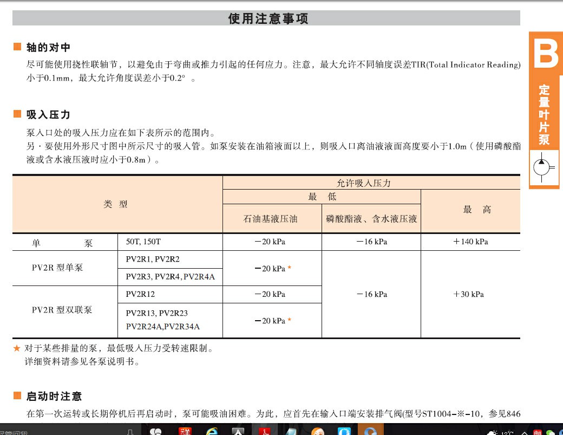Click the 吸入压力 section heading
The width and height of the screenshot is (563, 435).
coord(48,115)
